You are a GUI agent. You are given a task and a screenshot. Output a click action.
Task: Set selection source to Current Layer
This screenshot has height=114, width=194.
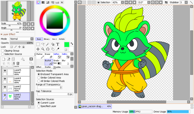pos(39,103)
